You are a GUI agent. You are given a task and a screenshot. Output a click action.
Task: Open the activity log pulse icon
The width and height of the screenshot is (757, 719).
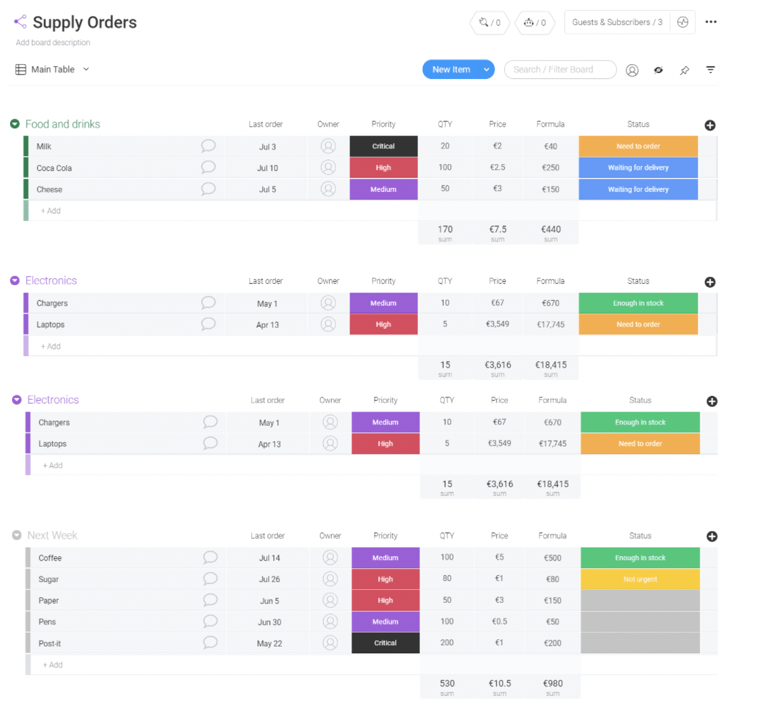coord(683,22)
